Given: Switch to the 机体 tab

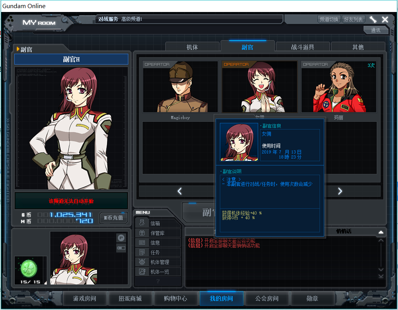Looking at the screenshot, I should pyautogui.click(x=192, y=47).
